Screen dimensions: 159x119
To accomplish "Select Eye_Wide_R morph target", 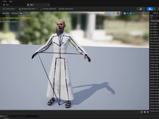I will coord(154,35).
